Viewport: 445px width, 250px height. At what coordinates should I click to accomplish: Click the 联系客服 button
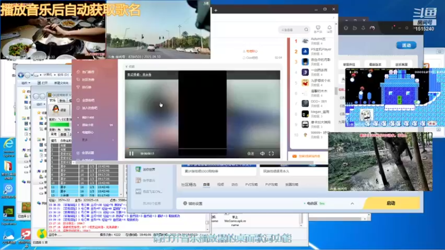pyautogui.click(x=401, y=64)
